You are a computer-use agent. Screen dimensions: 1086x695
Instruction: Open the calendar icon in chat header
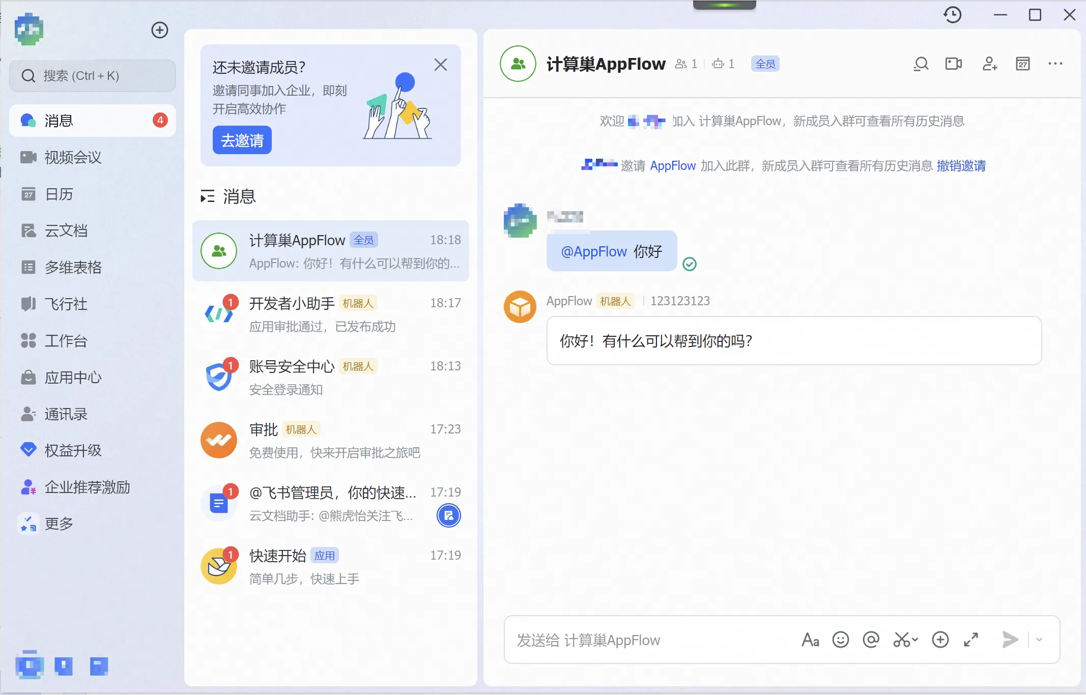(1022, 64)
